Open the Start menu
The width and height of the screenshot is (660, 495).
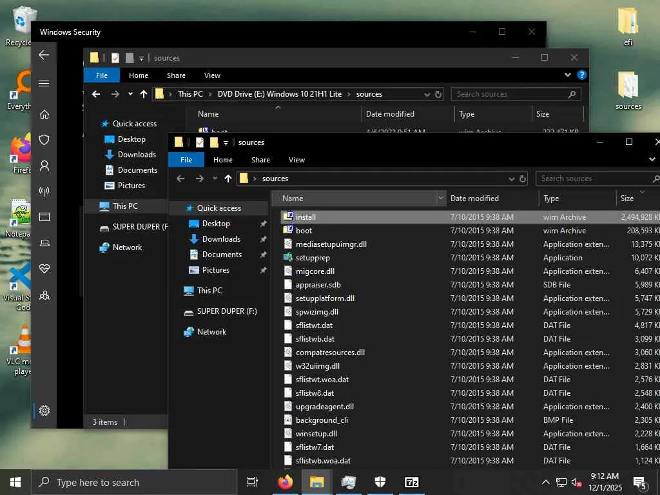[15, 482]
